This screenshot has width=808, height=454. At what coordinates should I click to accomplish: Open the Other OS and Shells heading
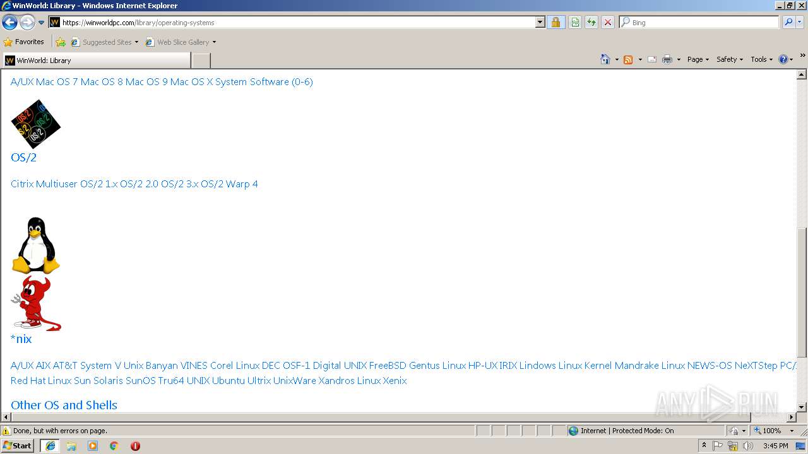pyautogui.click(x=64, y=405)
